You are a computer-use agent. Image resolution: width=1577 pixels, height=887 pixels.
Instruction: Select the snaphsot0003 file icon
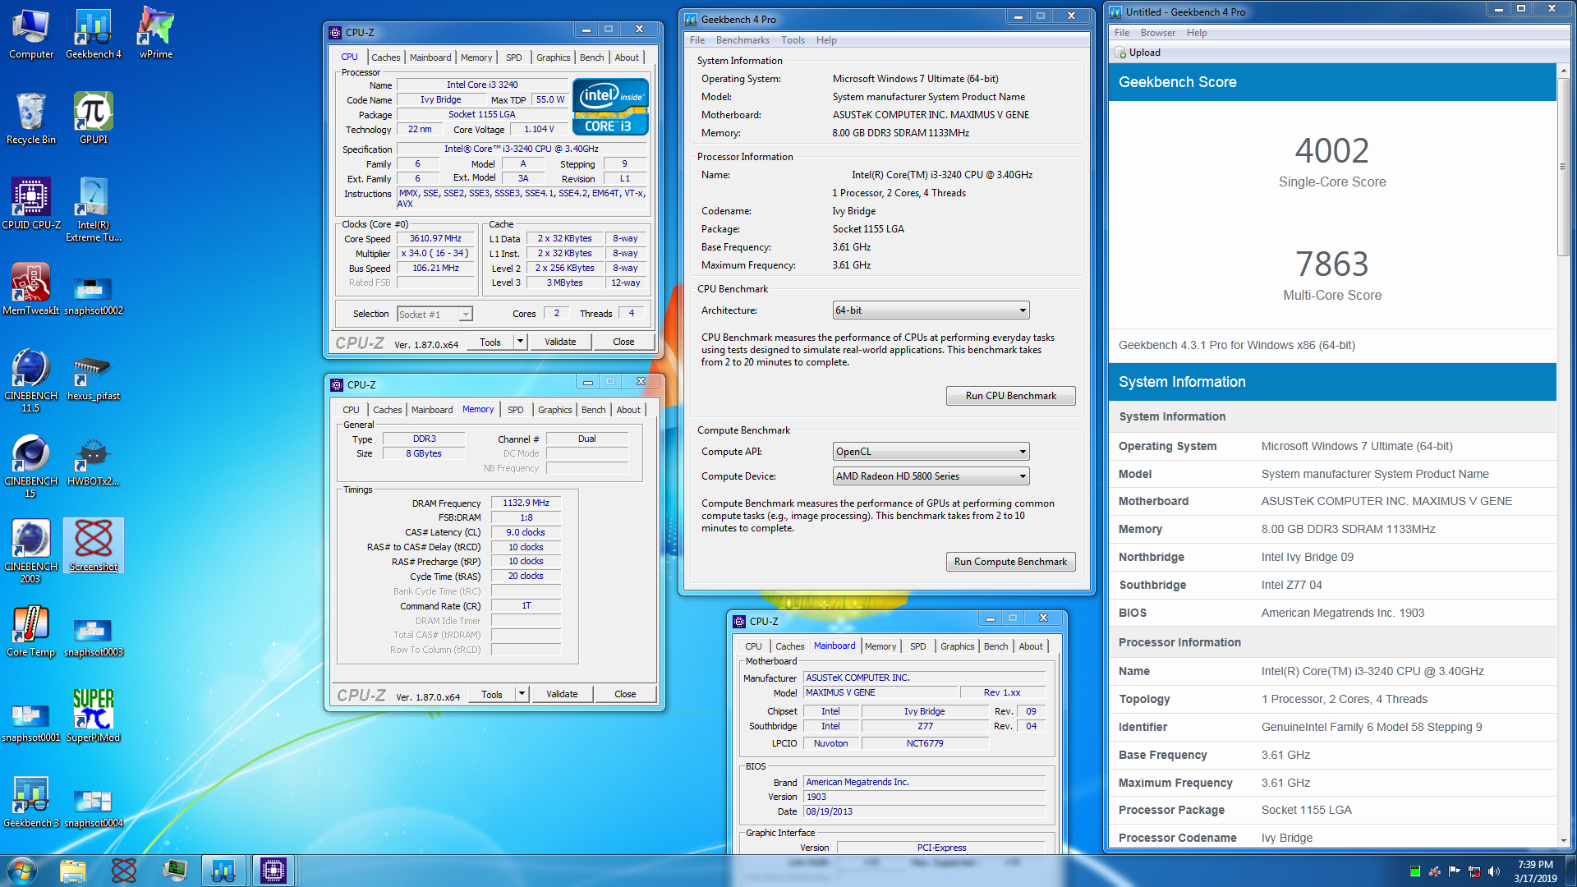pos(94,639)
